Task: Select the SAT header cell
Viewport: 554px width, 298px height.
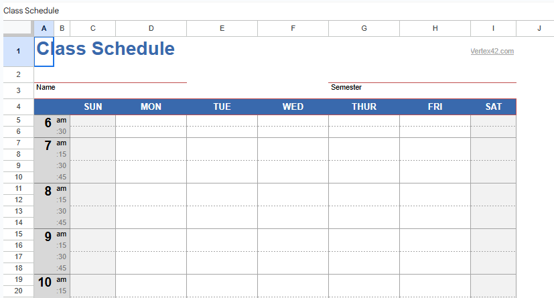Action: point(493,106)
